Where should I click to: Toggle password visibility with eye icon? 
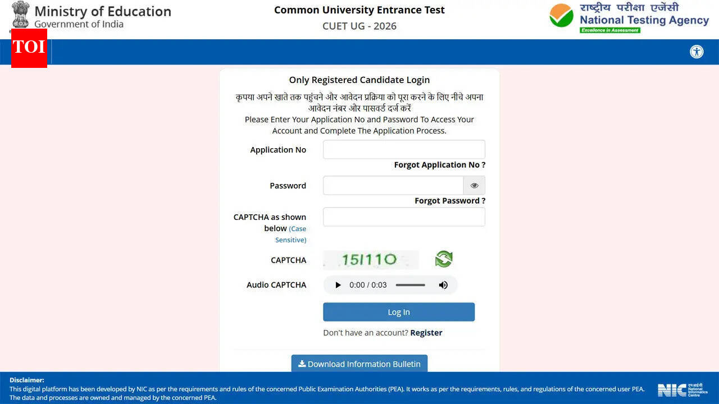point(474,185)
